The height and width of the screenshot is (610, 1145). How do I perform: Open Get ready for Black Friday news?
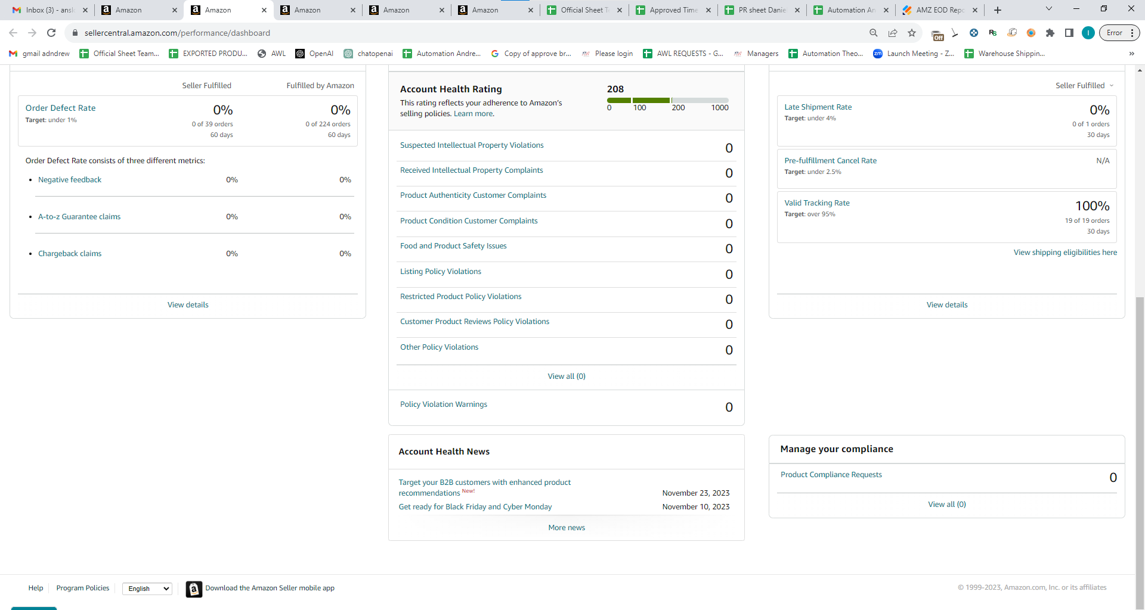[475, 507]
